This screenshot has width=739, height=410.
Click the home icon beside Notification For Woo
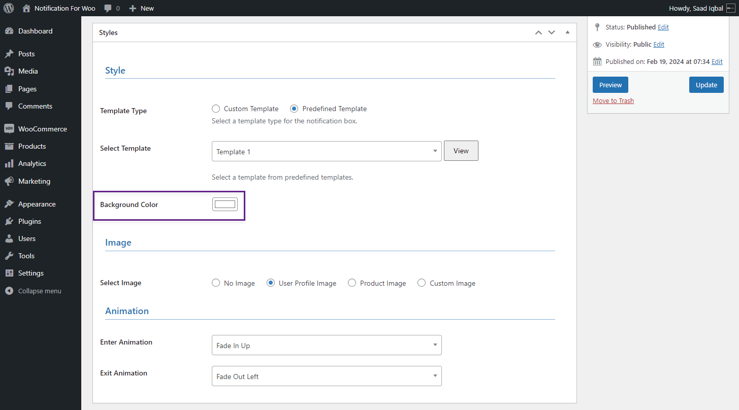point(26,8)
